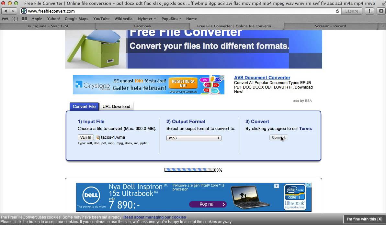Select the Convert File tab
This screenshot has height=225, width=386.
(84, 107)
